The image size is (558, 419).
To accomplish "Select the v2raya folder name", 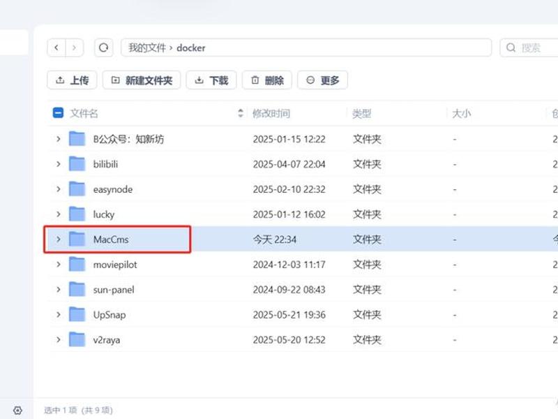I will point(107,340).
